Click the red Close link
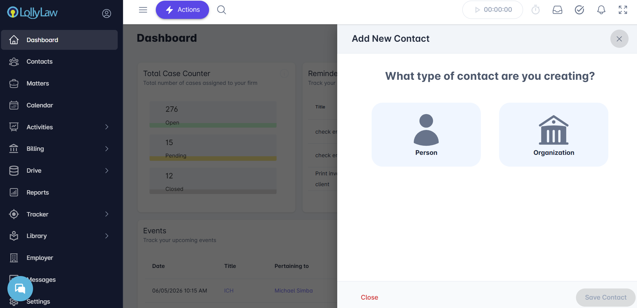637x308 pixels. pos(369,297)
